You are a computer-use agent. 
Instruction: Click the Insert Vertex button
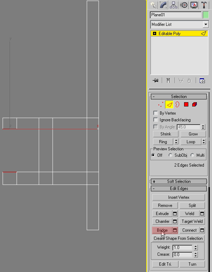coord(178,197)
